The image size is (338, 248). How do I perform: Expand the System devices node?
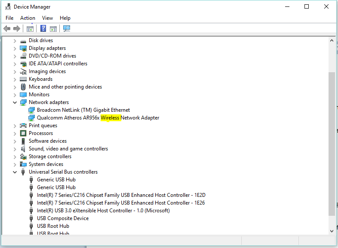click(x=15, y=165)
